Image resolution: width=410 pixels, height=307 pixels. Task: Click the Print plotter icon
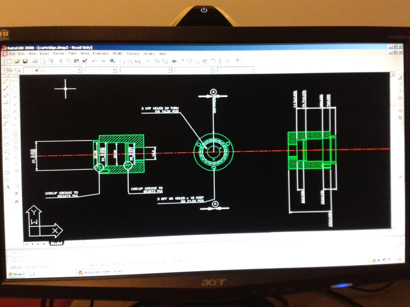pyautogui.click(x=35, y=61)
